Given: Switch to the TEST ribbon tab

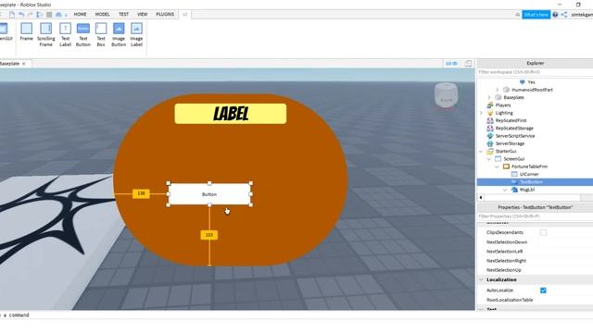Looking at the screenshot, I should 123,15.
